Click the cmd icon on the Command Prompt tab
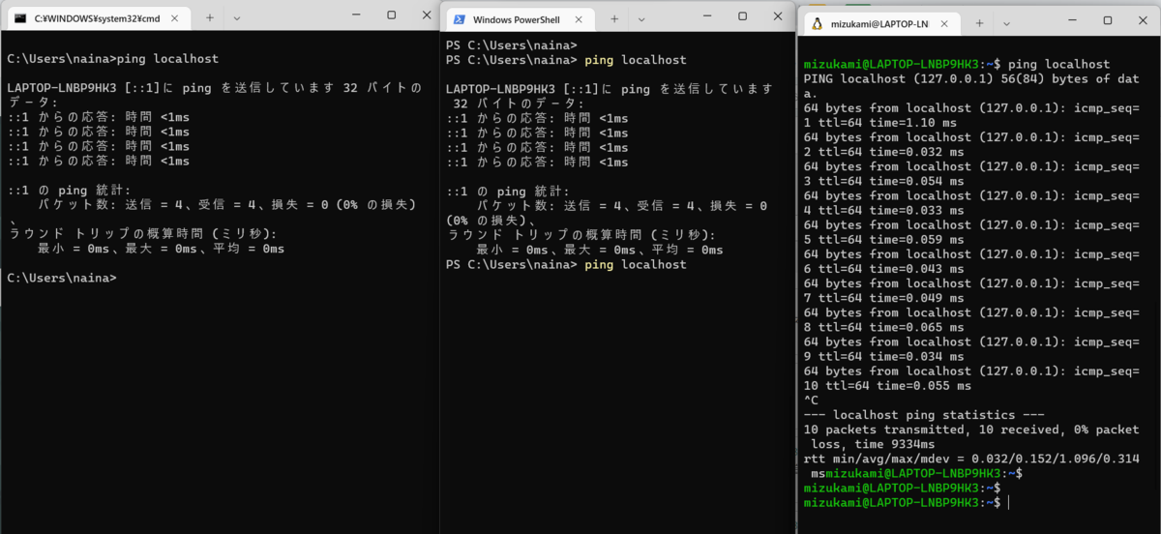The image size is (1161, 534). pos(19,18)
